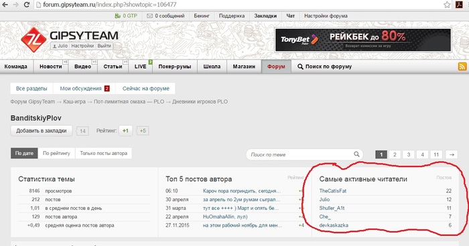Open post 'HuOmahaAllin, лул)'

click(x=225, y=217)
